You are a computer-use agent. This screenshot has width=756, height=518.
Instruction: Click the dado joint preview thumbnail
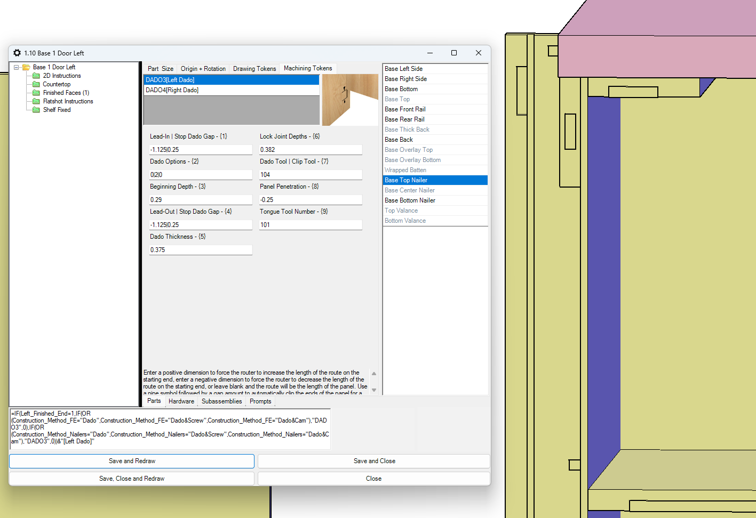click(349, 100)
